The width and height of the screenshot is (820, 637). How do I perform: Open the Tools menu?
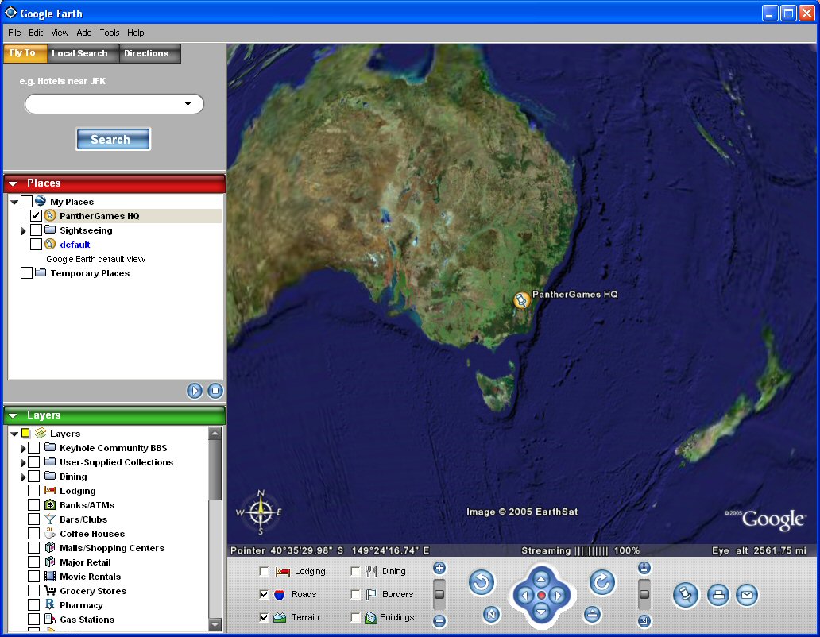(x=110, y=33)
